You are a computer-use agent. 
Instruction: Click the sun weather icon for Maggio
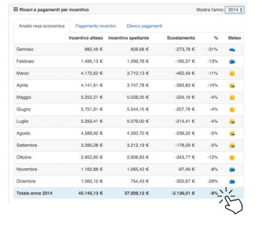pos(232,98)
